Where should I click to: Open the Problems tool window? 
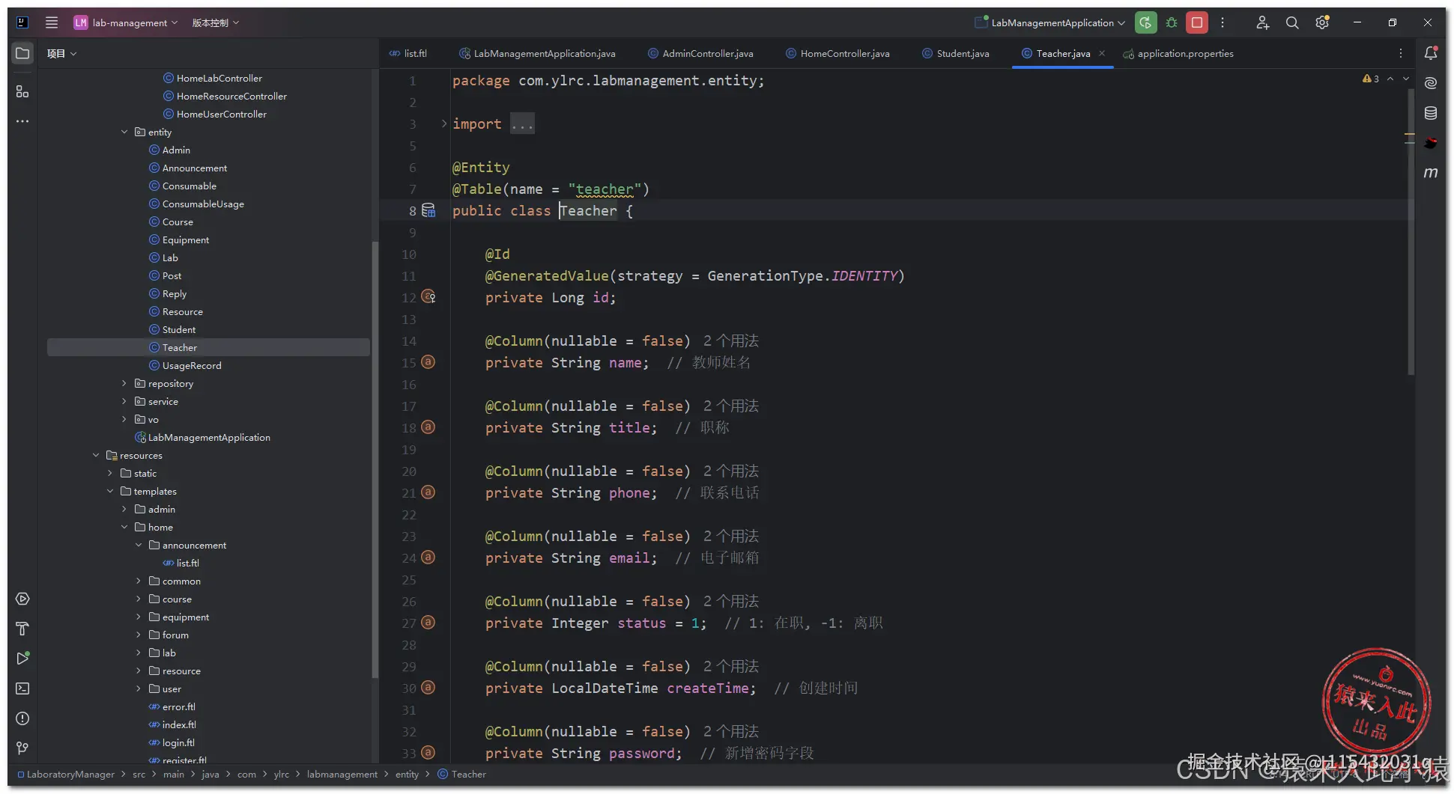[22, 718]
